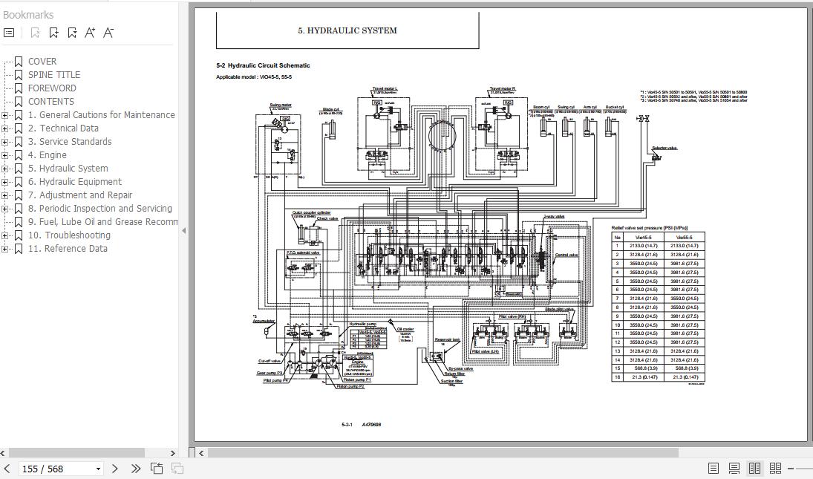Screen dimensions: 813x479
Task: Click the add new bookmark icon
Action: click(54, 33)
